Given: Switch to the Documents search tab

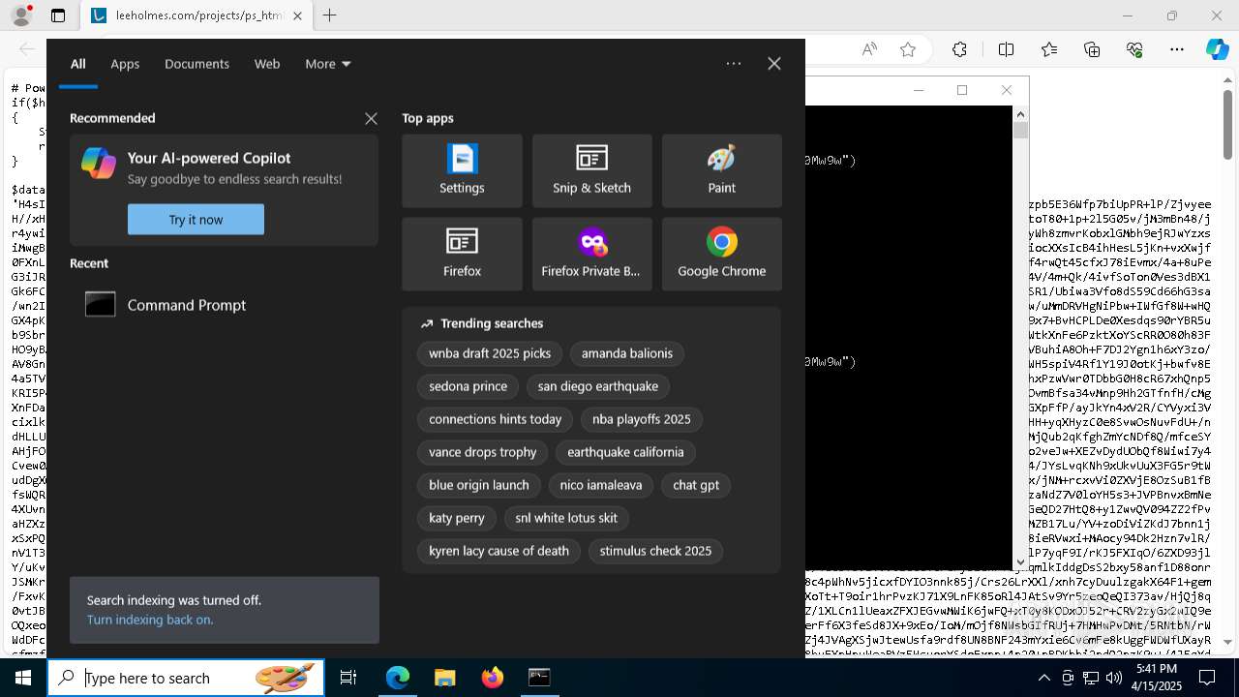Looking at the screenshot, I should (196, 64).
